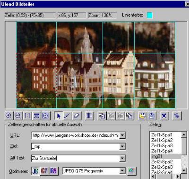Open optimizer options icon beside preset dropdown
Screen dimensions: 189x179
132,171
